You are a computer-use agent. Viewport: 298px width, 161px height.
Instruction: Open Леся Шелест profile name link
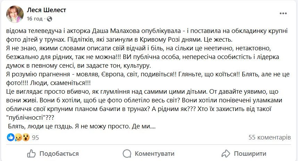pyautogui.click(x=47, y=10)
